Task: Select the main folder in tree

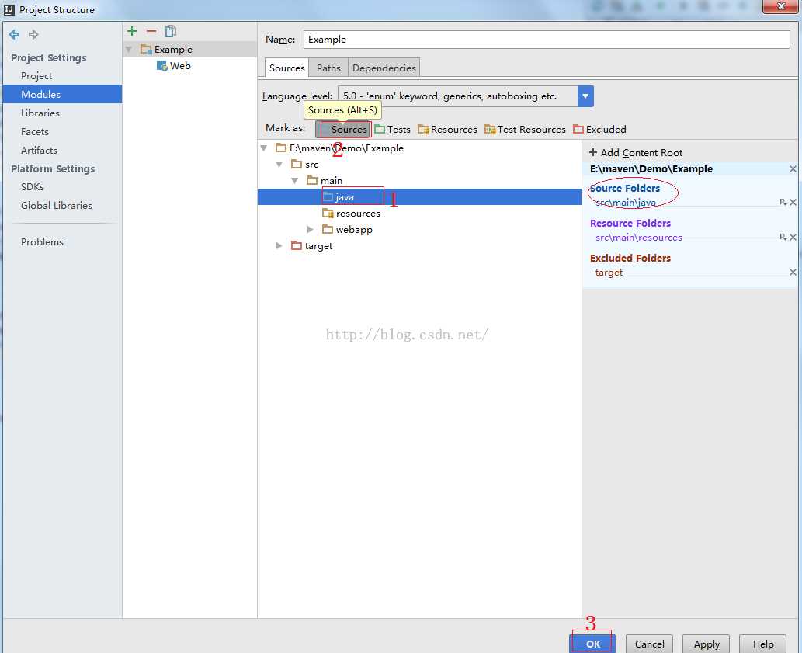Action: click(325, 181)
